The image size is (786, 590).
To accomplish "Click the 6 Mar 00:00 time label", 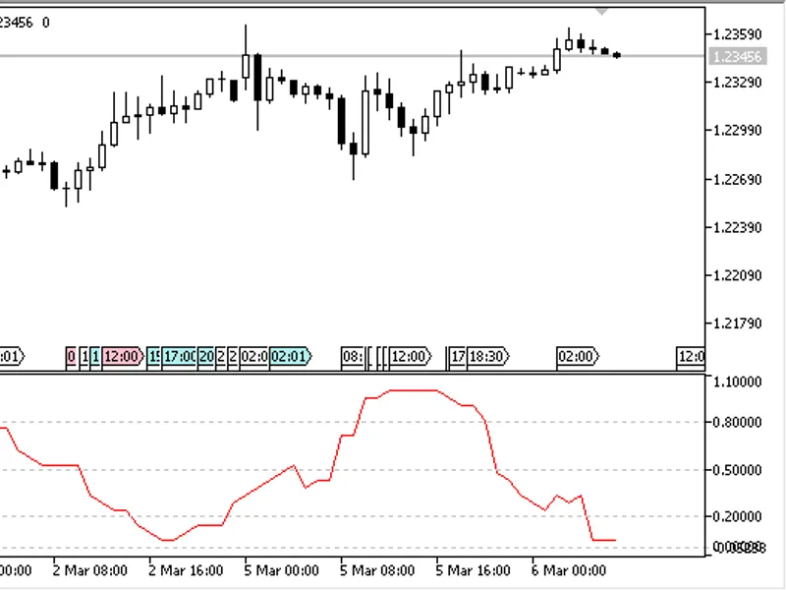I will pos(569,571).
